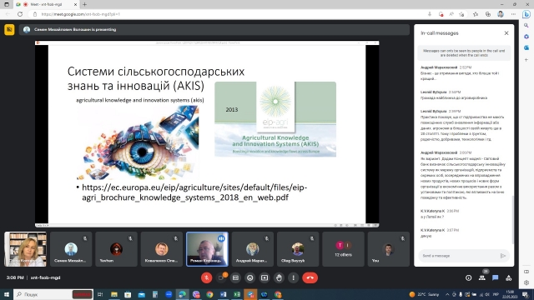Select the Meet browser tab
The image size is (534, 300).
click(x=46, y=4)
